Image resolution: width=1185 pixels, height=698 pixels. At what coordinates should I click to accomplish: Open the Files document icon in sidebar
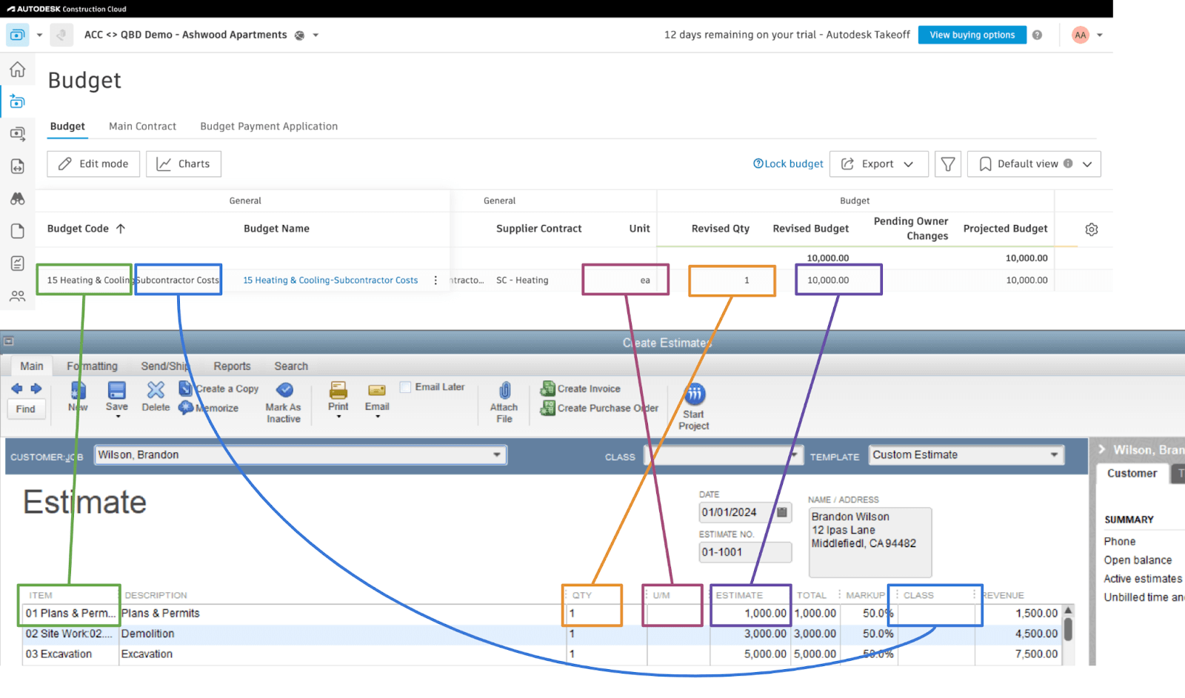[18, 231]
